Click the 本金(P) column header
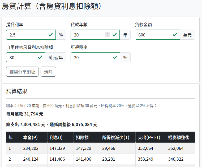 [30, 137]
